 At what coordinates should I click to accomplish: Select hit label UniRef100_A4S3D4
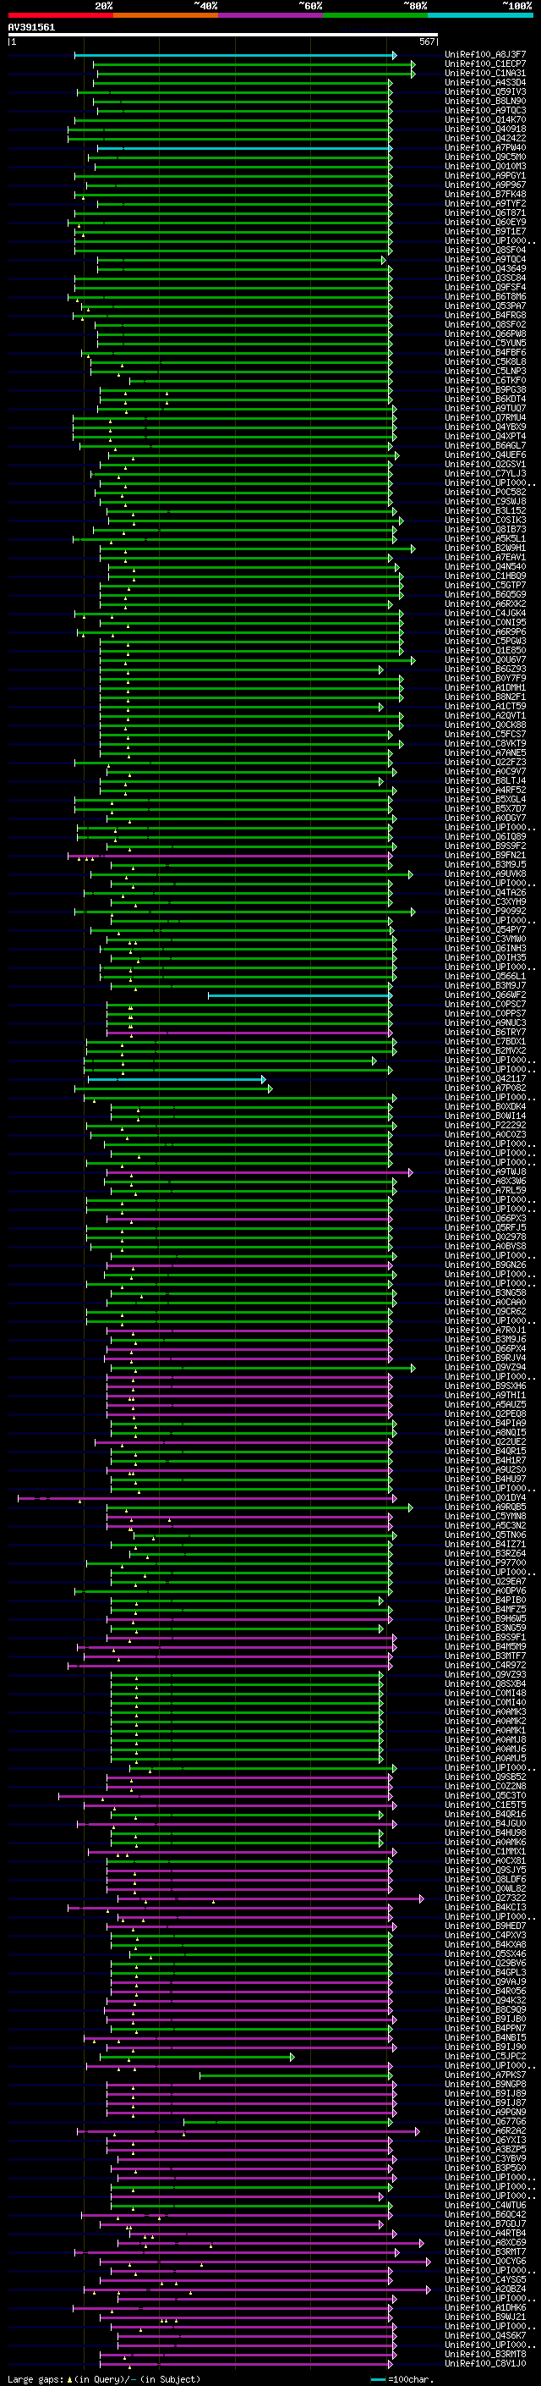click(485, 82)
